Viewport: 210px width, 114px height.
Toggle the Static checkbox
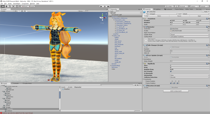[x=203, y=12]
